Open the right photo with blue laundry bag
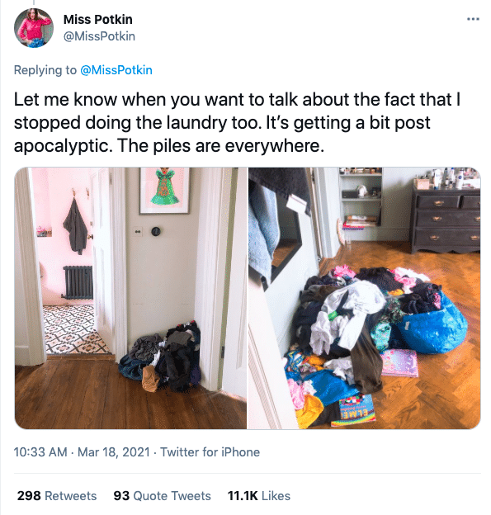Viewport: 491px width, 515px height. 364,298
